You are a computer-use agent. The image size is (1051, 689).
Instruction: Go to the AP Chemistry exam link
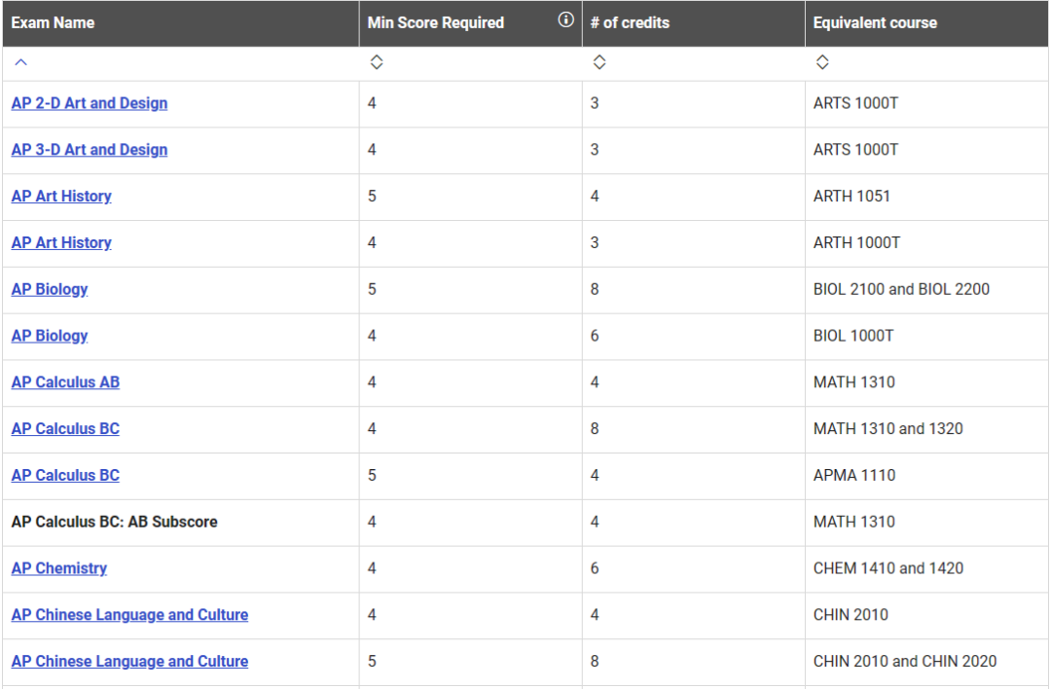(58, 568)
